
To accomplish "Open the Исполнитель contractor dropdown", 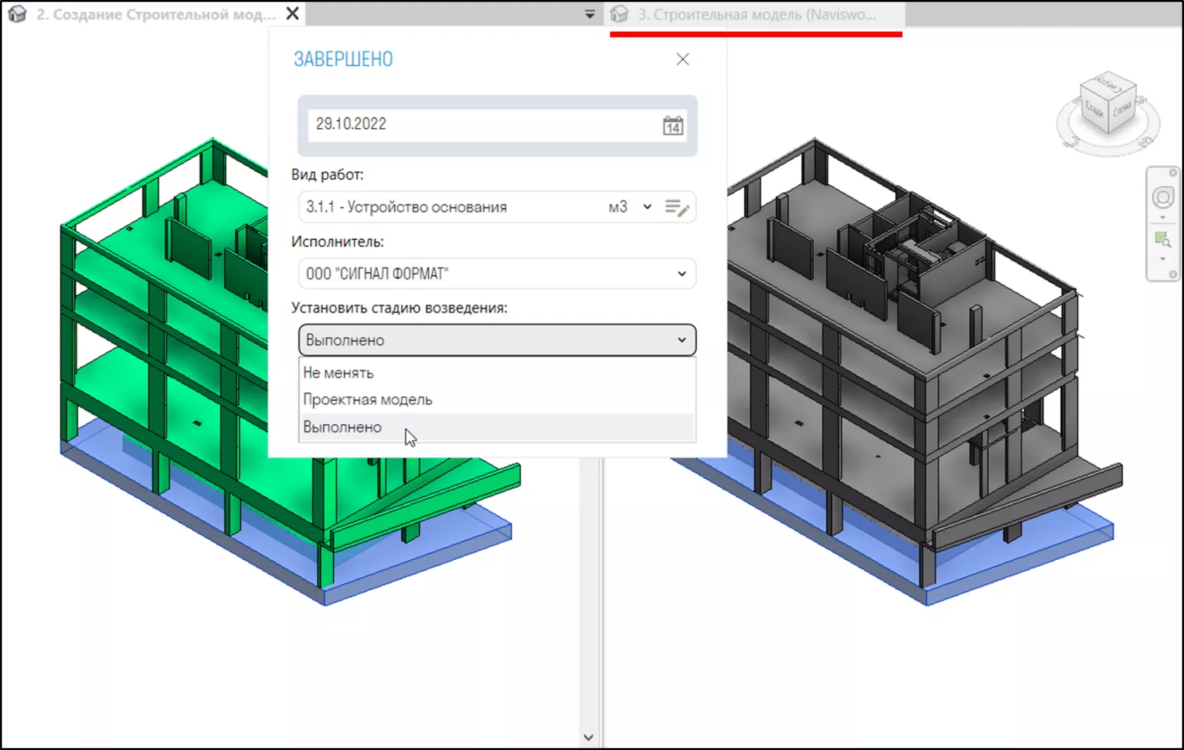I will (497, 274).
